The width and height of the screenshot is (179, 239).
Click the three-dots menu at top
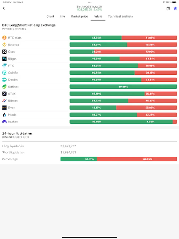click(90, 2)
